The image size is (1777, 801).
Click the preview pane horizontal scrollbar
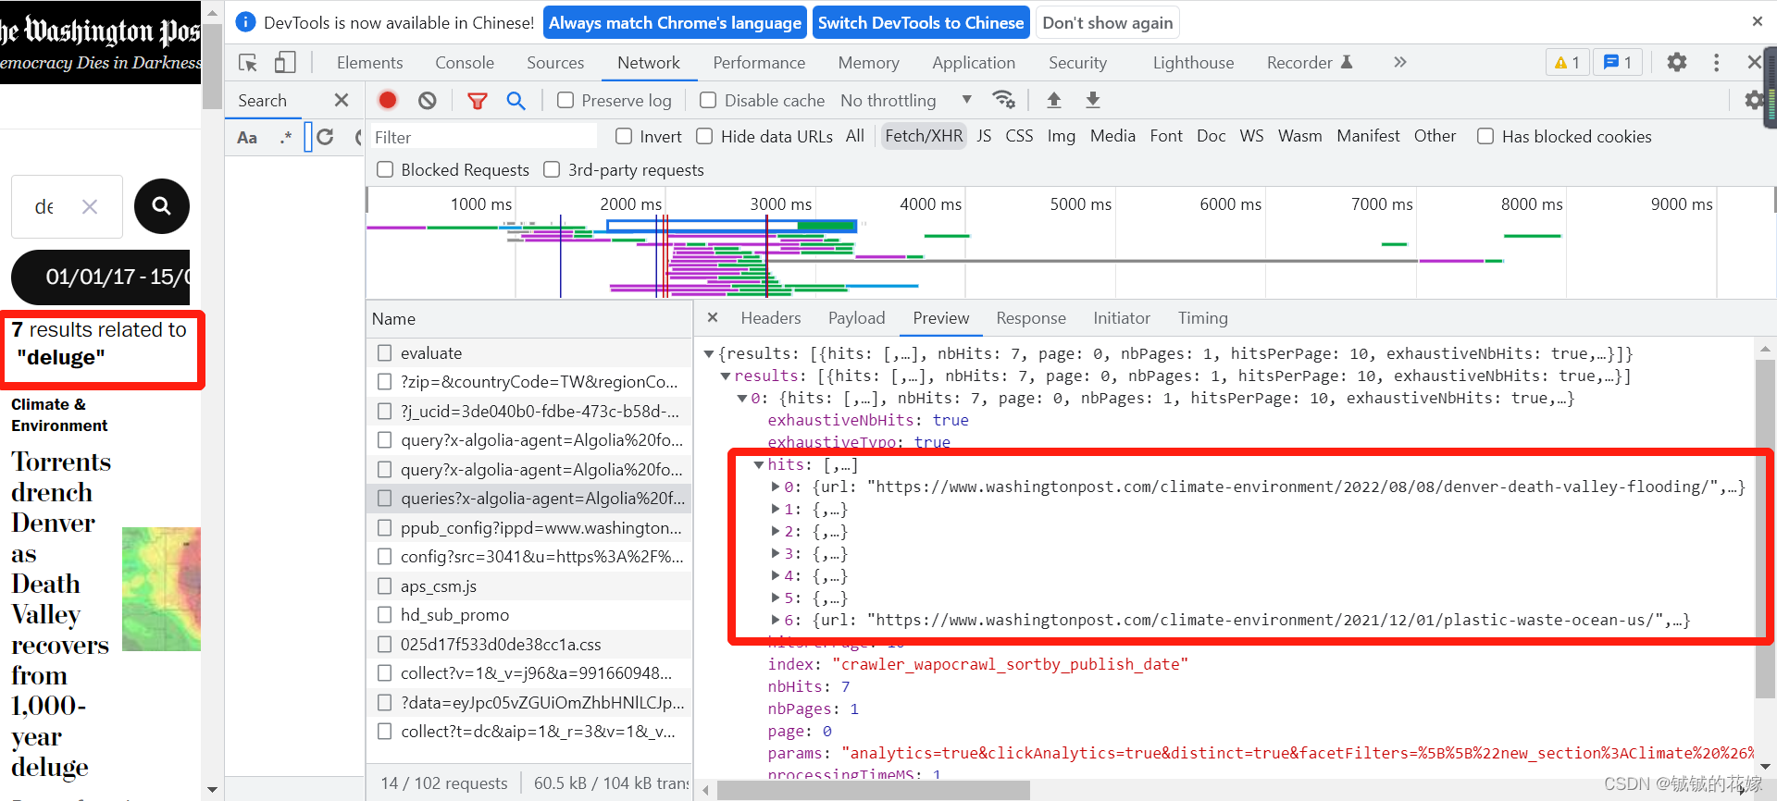pos(873,791)
